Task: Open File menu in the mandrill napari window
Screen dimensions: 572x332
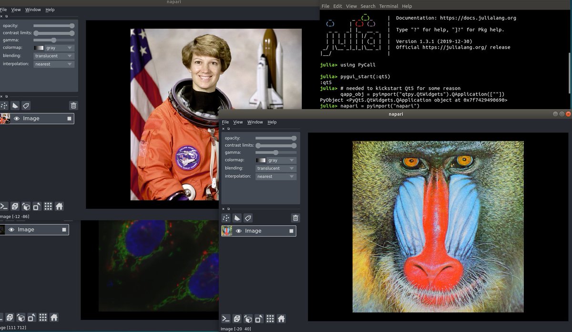Action: 225,122
